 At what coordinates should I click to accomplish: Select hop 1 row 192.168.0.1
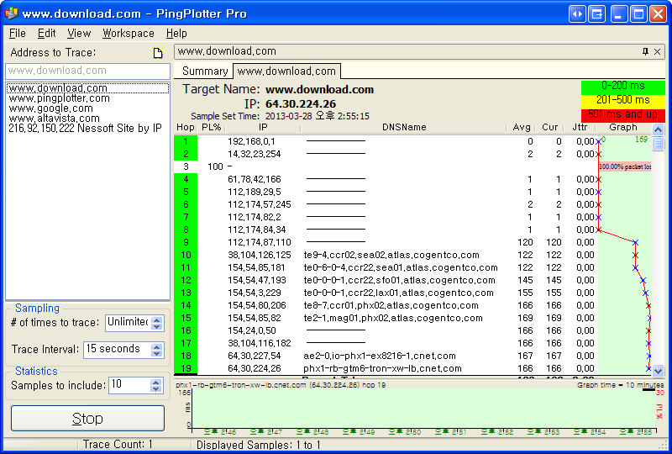coord(386,141)
